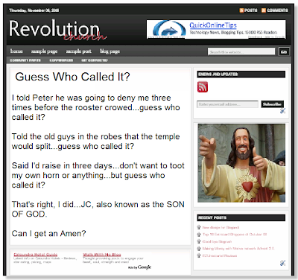The width and height of the screenshot is (298, 280).
Task: Click the tools icon below the Subscribe button
Action: 282,110
